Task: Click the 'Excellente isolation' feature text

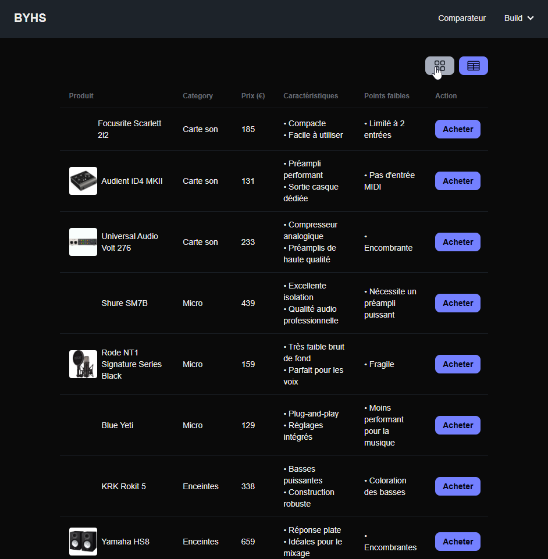Action: (305, 291)
